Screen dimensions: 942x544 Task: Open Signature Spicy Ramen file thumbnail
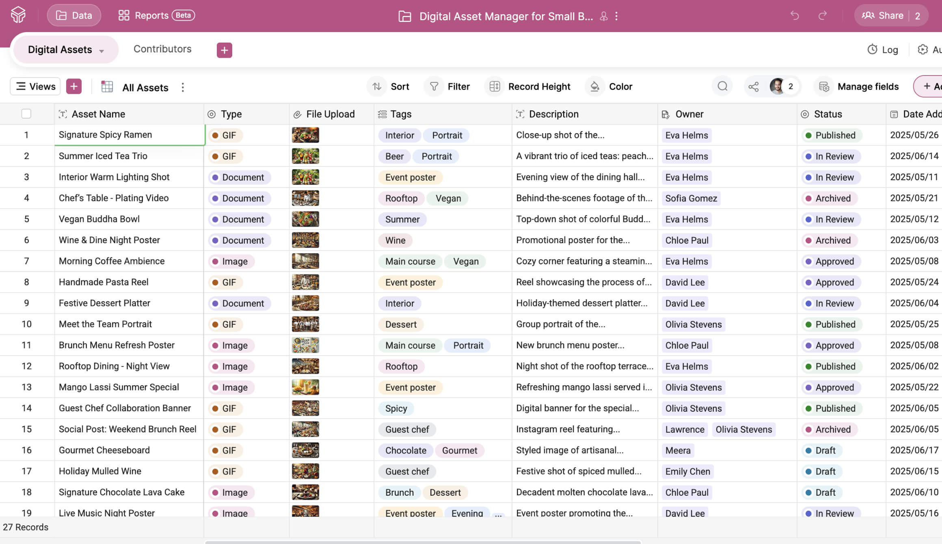[x=305, y=135]
